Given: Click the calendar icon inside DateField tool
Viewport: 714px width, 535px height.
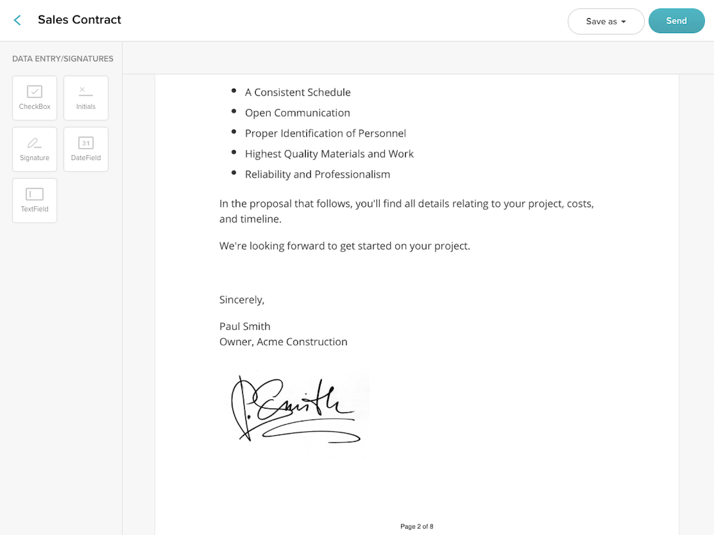Looking at the screenshot, I should pos(86,144).
